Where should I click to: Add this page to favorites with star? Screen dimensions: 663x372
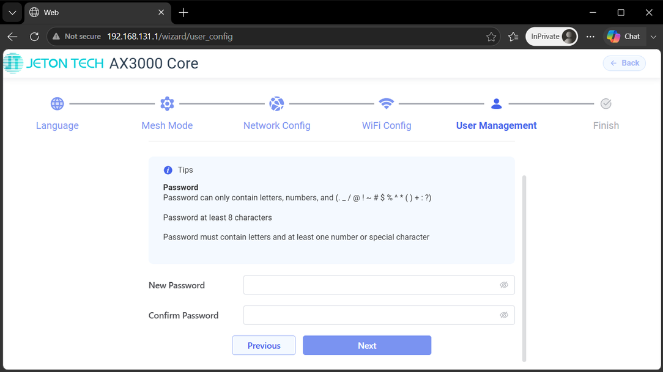[491, 37]
